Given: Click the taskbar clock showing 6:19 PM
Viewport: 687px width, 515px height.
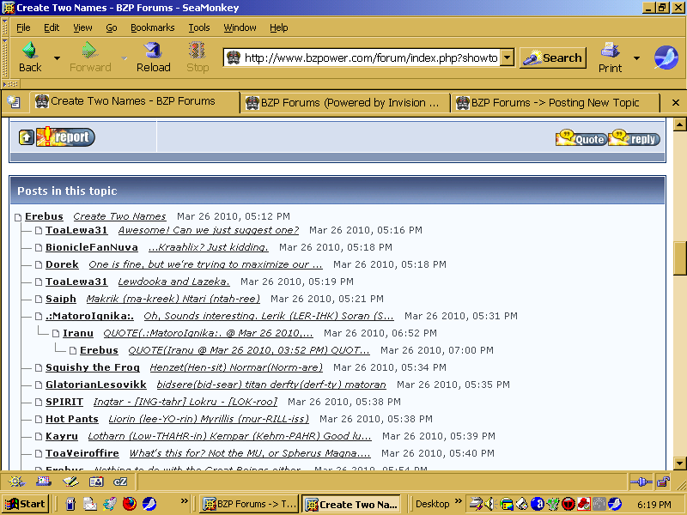Looking at the screenshot, I should pyautogui.click(x=654, y=505).
